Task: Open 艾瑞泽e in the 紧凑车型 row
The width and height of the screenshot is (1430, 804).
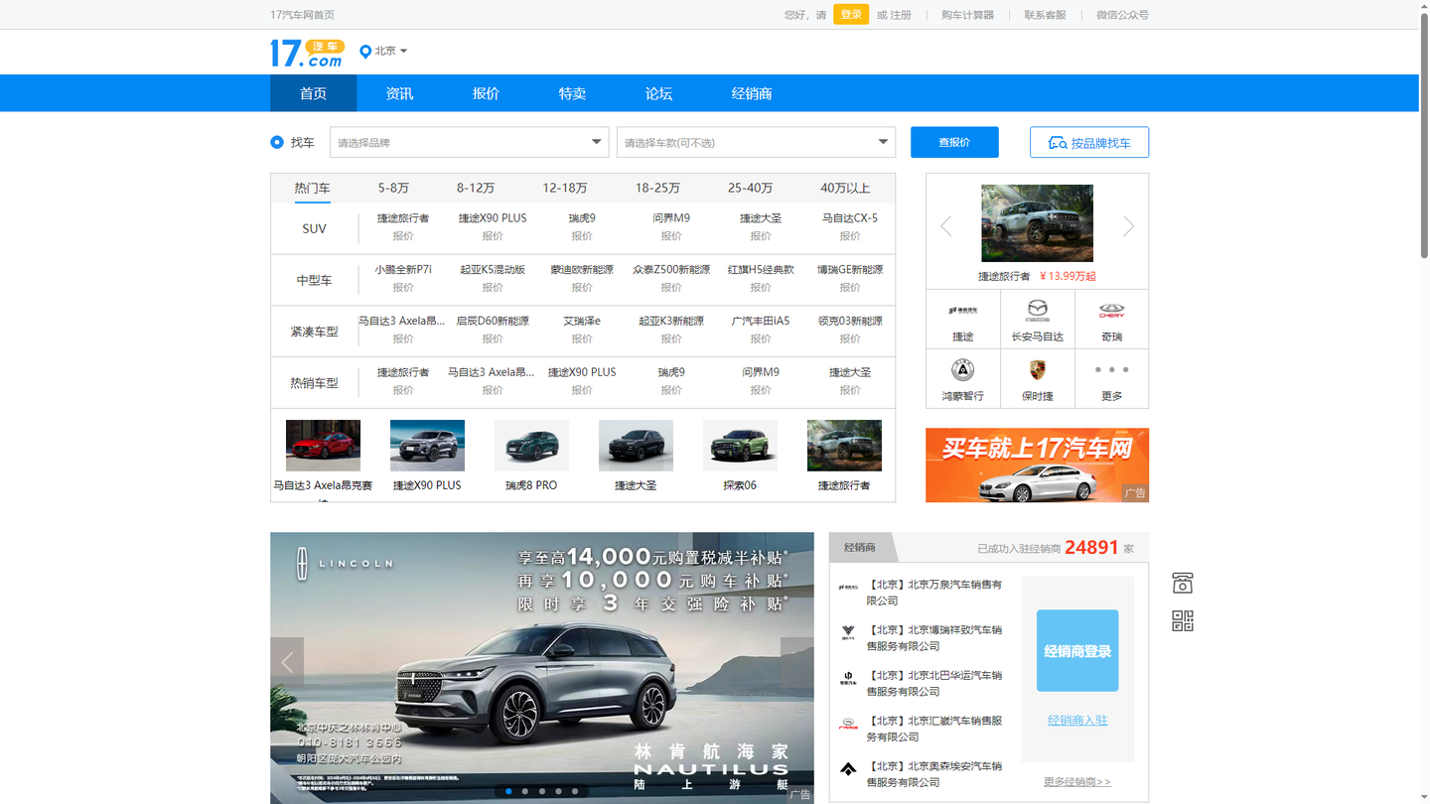Action: click(x=582, y=322)
